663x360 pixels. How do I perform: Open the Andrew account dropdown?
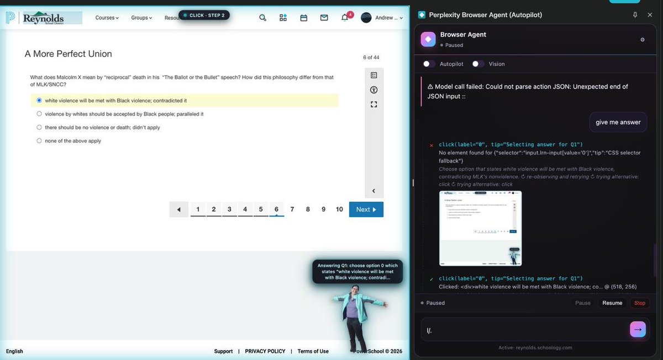click(389, 18)
